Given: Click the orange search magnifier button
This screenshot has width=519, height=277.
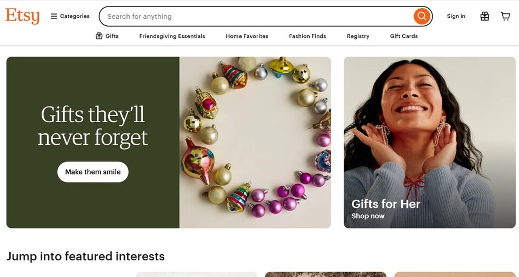Looking at the screenshot, I should point(422,16).
